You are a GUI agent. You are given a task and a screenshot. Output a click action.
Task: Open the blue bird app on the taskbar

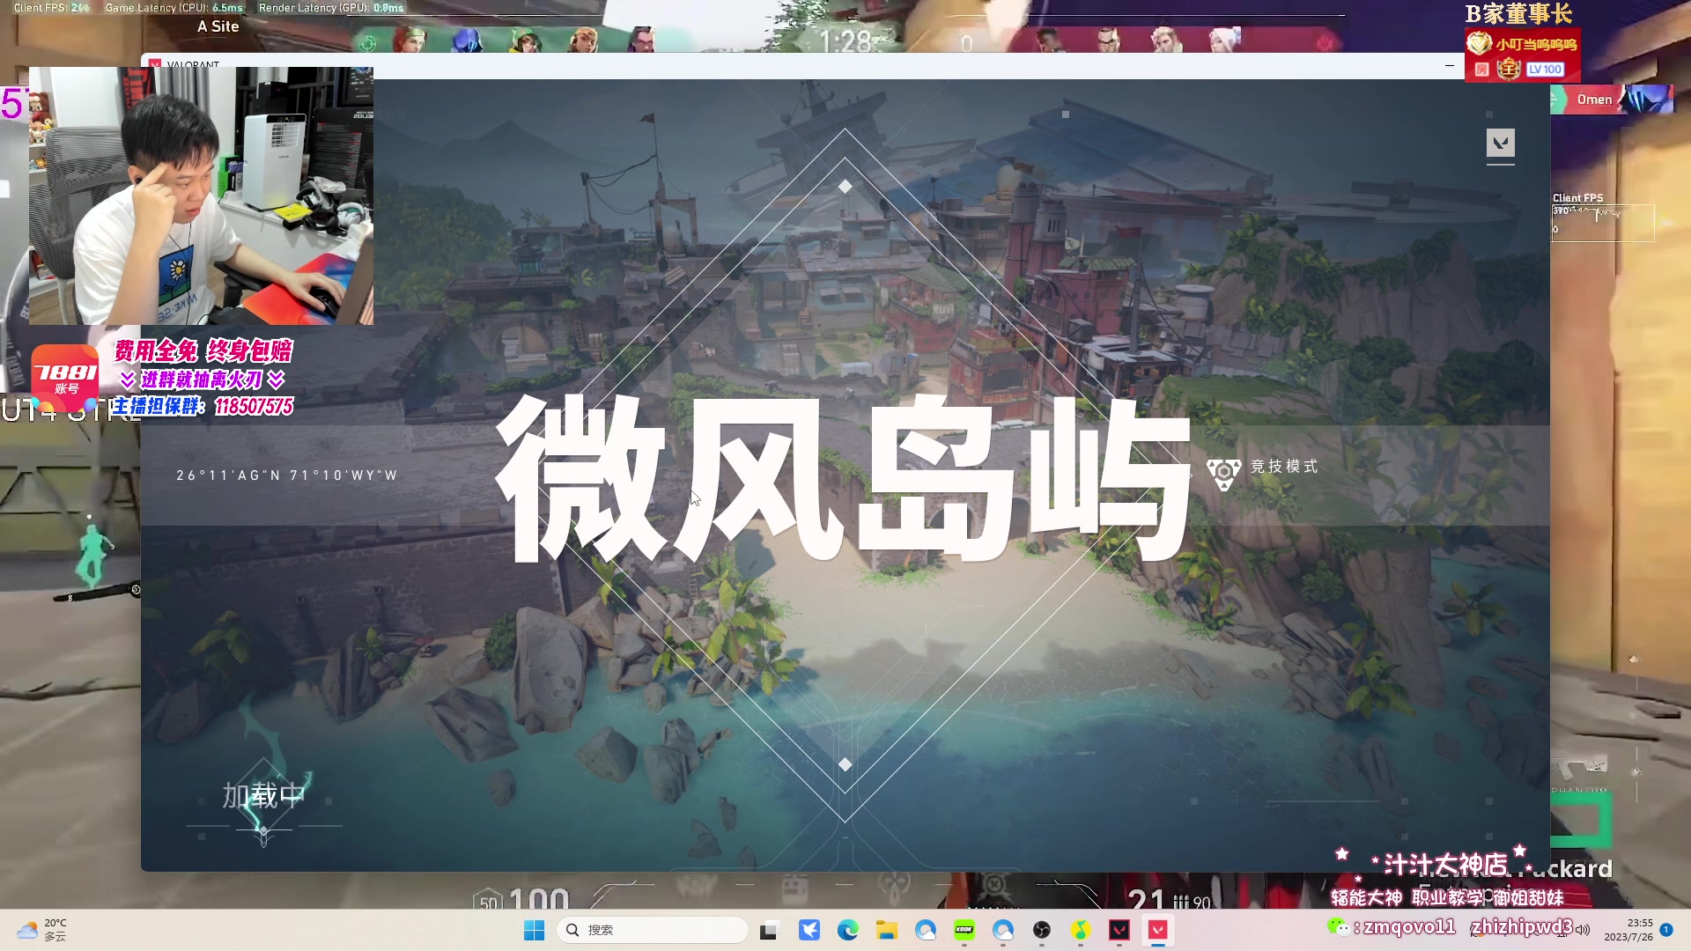[x=809, y=930]
